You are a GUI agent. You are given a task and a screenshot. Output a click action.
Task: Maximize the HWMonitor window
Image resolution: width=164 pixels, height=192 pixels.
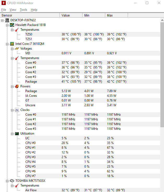pos(147,3)
